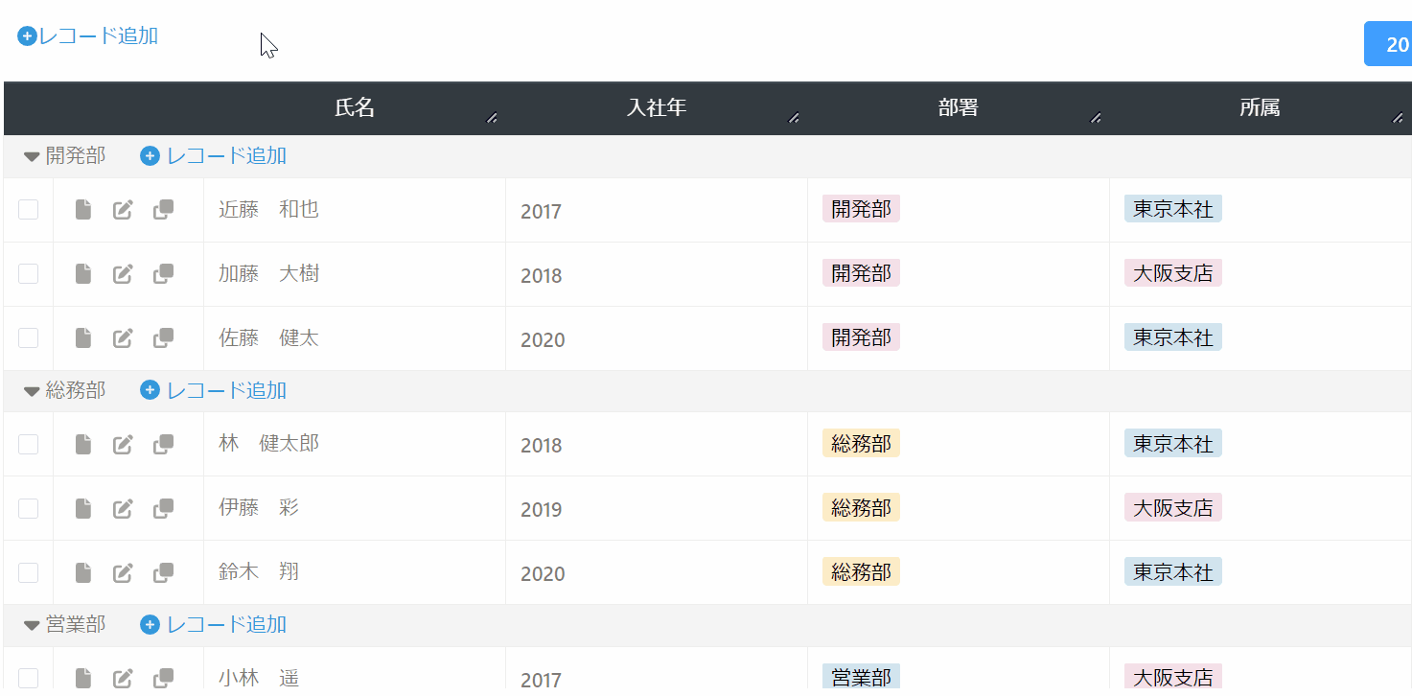Edit record icon for 加藤 大樹

coord(123,274)
